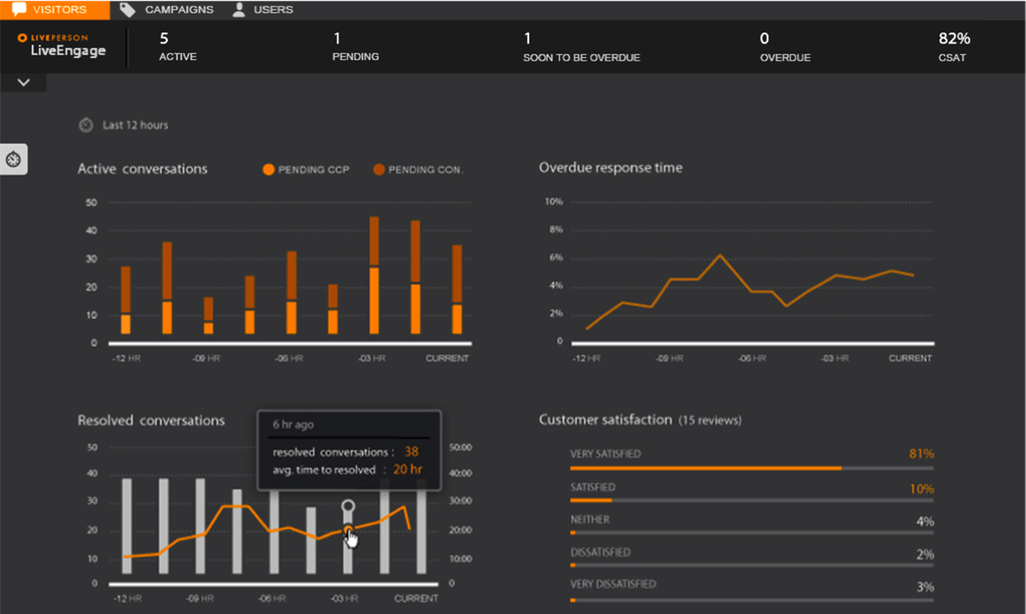Viewport: 1026px width, 614px height.
Task: Click the tag icon beside Campaigns
Action: click(x=127, y=9)
